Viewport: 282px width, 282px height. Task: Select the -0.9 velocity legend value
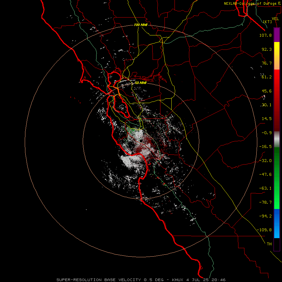click(267, 133)
